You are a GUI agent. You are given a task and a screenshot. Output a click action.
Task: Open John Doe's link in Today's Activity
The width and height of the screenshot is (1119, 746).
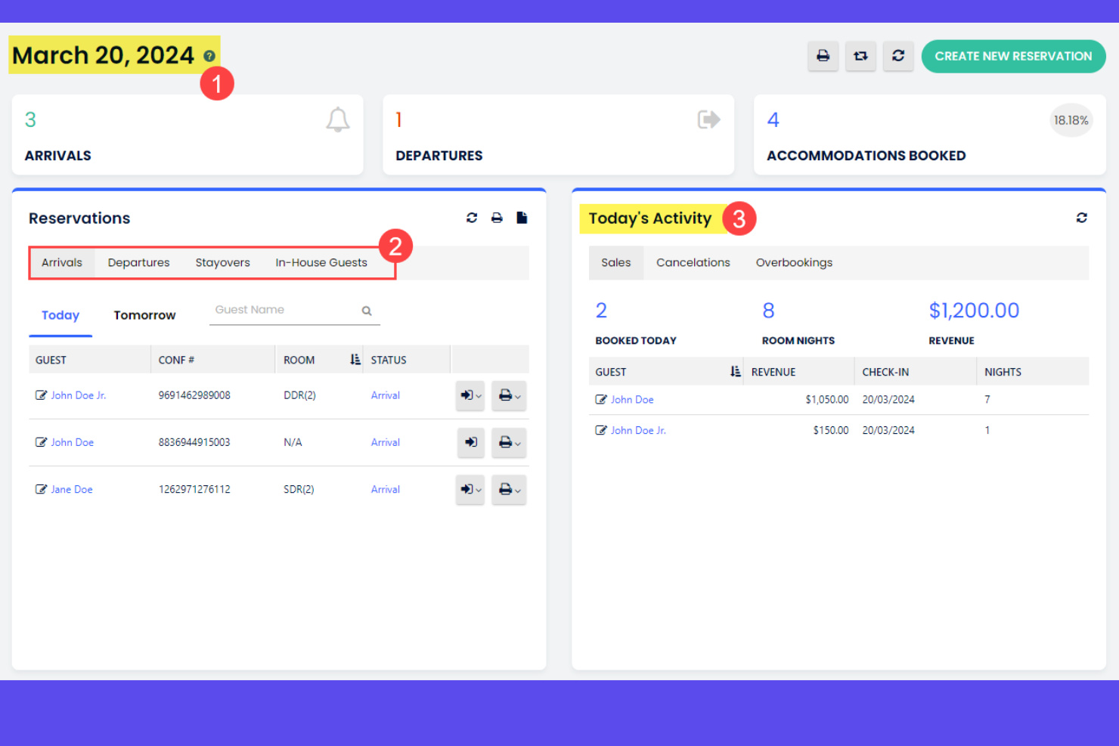[x=632, y=399]
